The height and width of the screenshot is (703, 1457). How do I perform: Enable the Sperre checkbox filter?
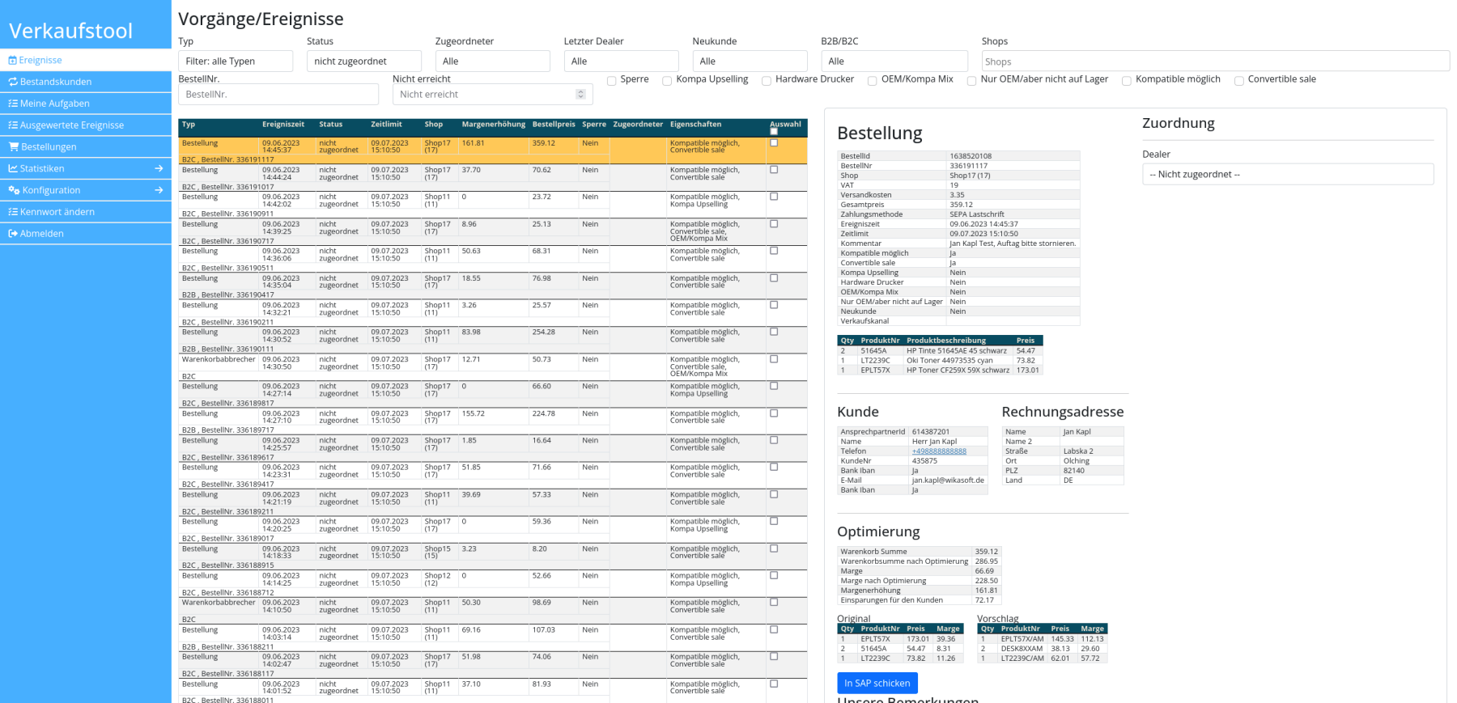coord(612,81)
